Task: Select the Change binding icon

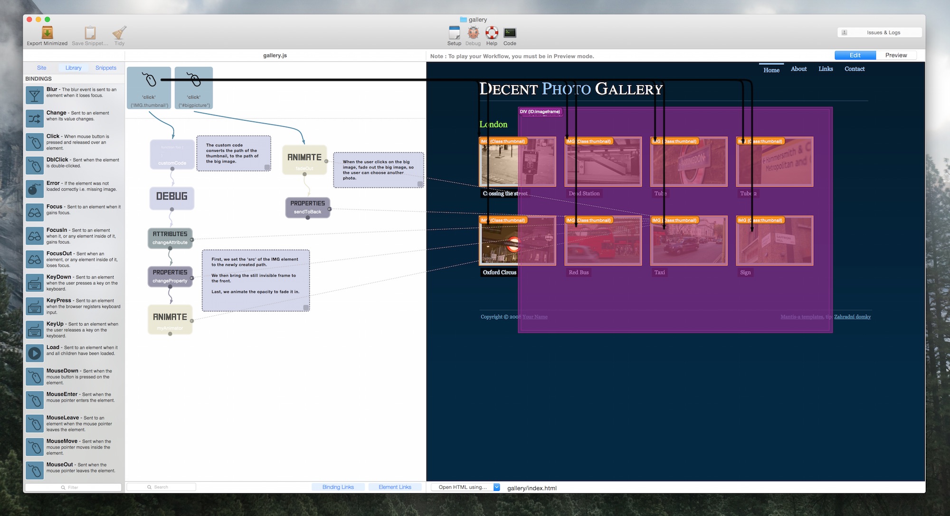Action: pyautogui.click(x=35, y=118)
